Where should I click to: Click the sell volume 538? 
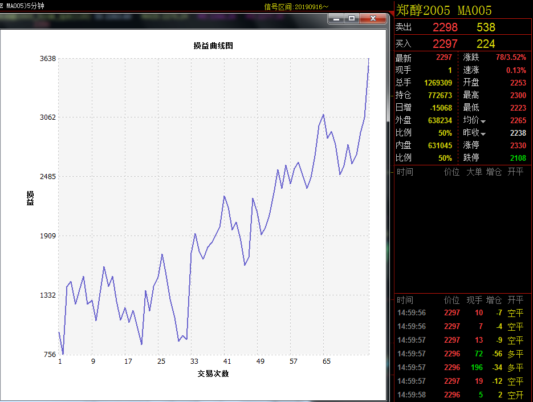486,27
